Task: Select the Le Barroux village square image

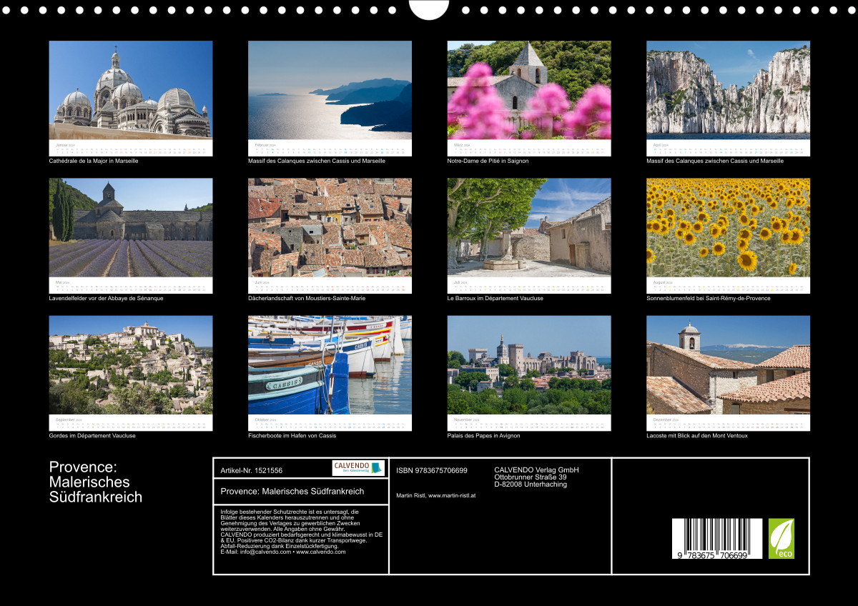Action: (529, 227)
